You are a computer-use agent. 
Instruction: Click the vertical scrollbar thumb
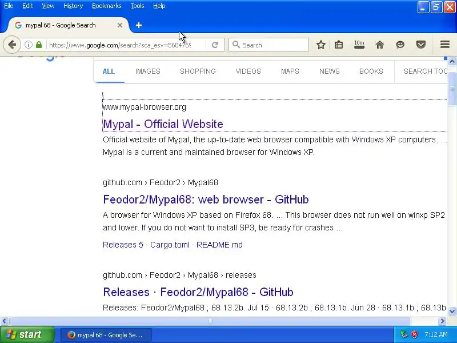click(x=452, y=89)
